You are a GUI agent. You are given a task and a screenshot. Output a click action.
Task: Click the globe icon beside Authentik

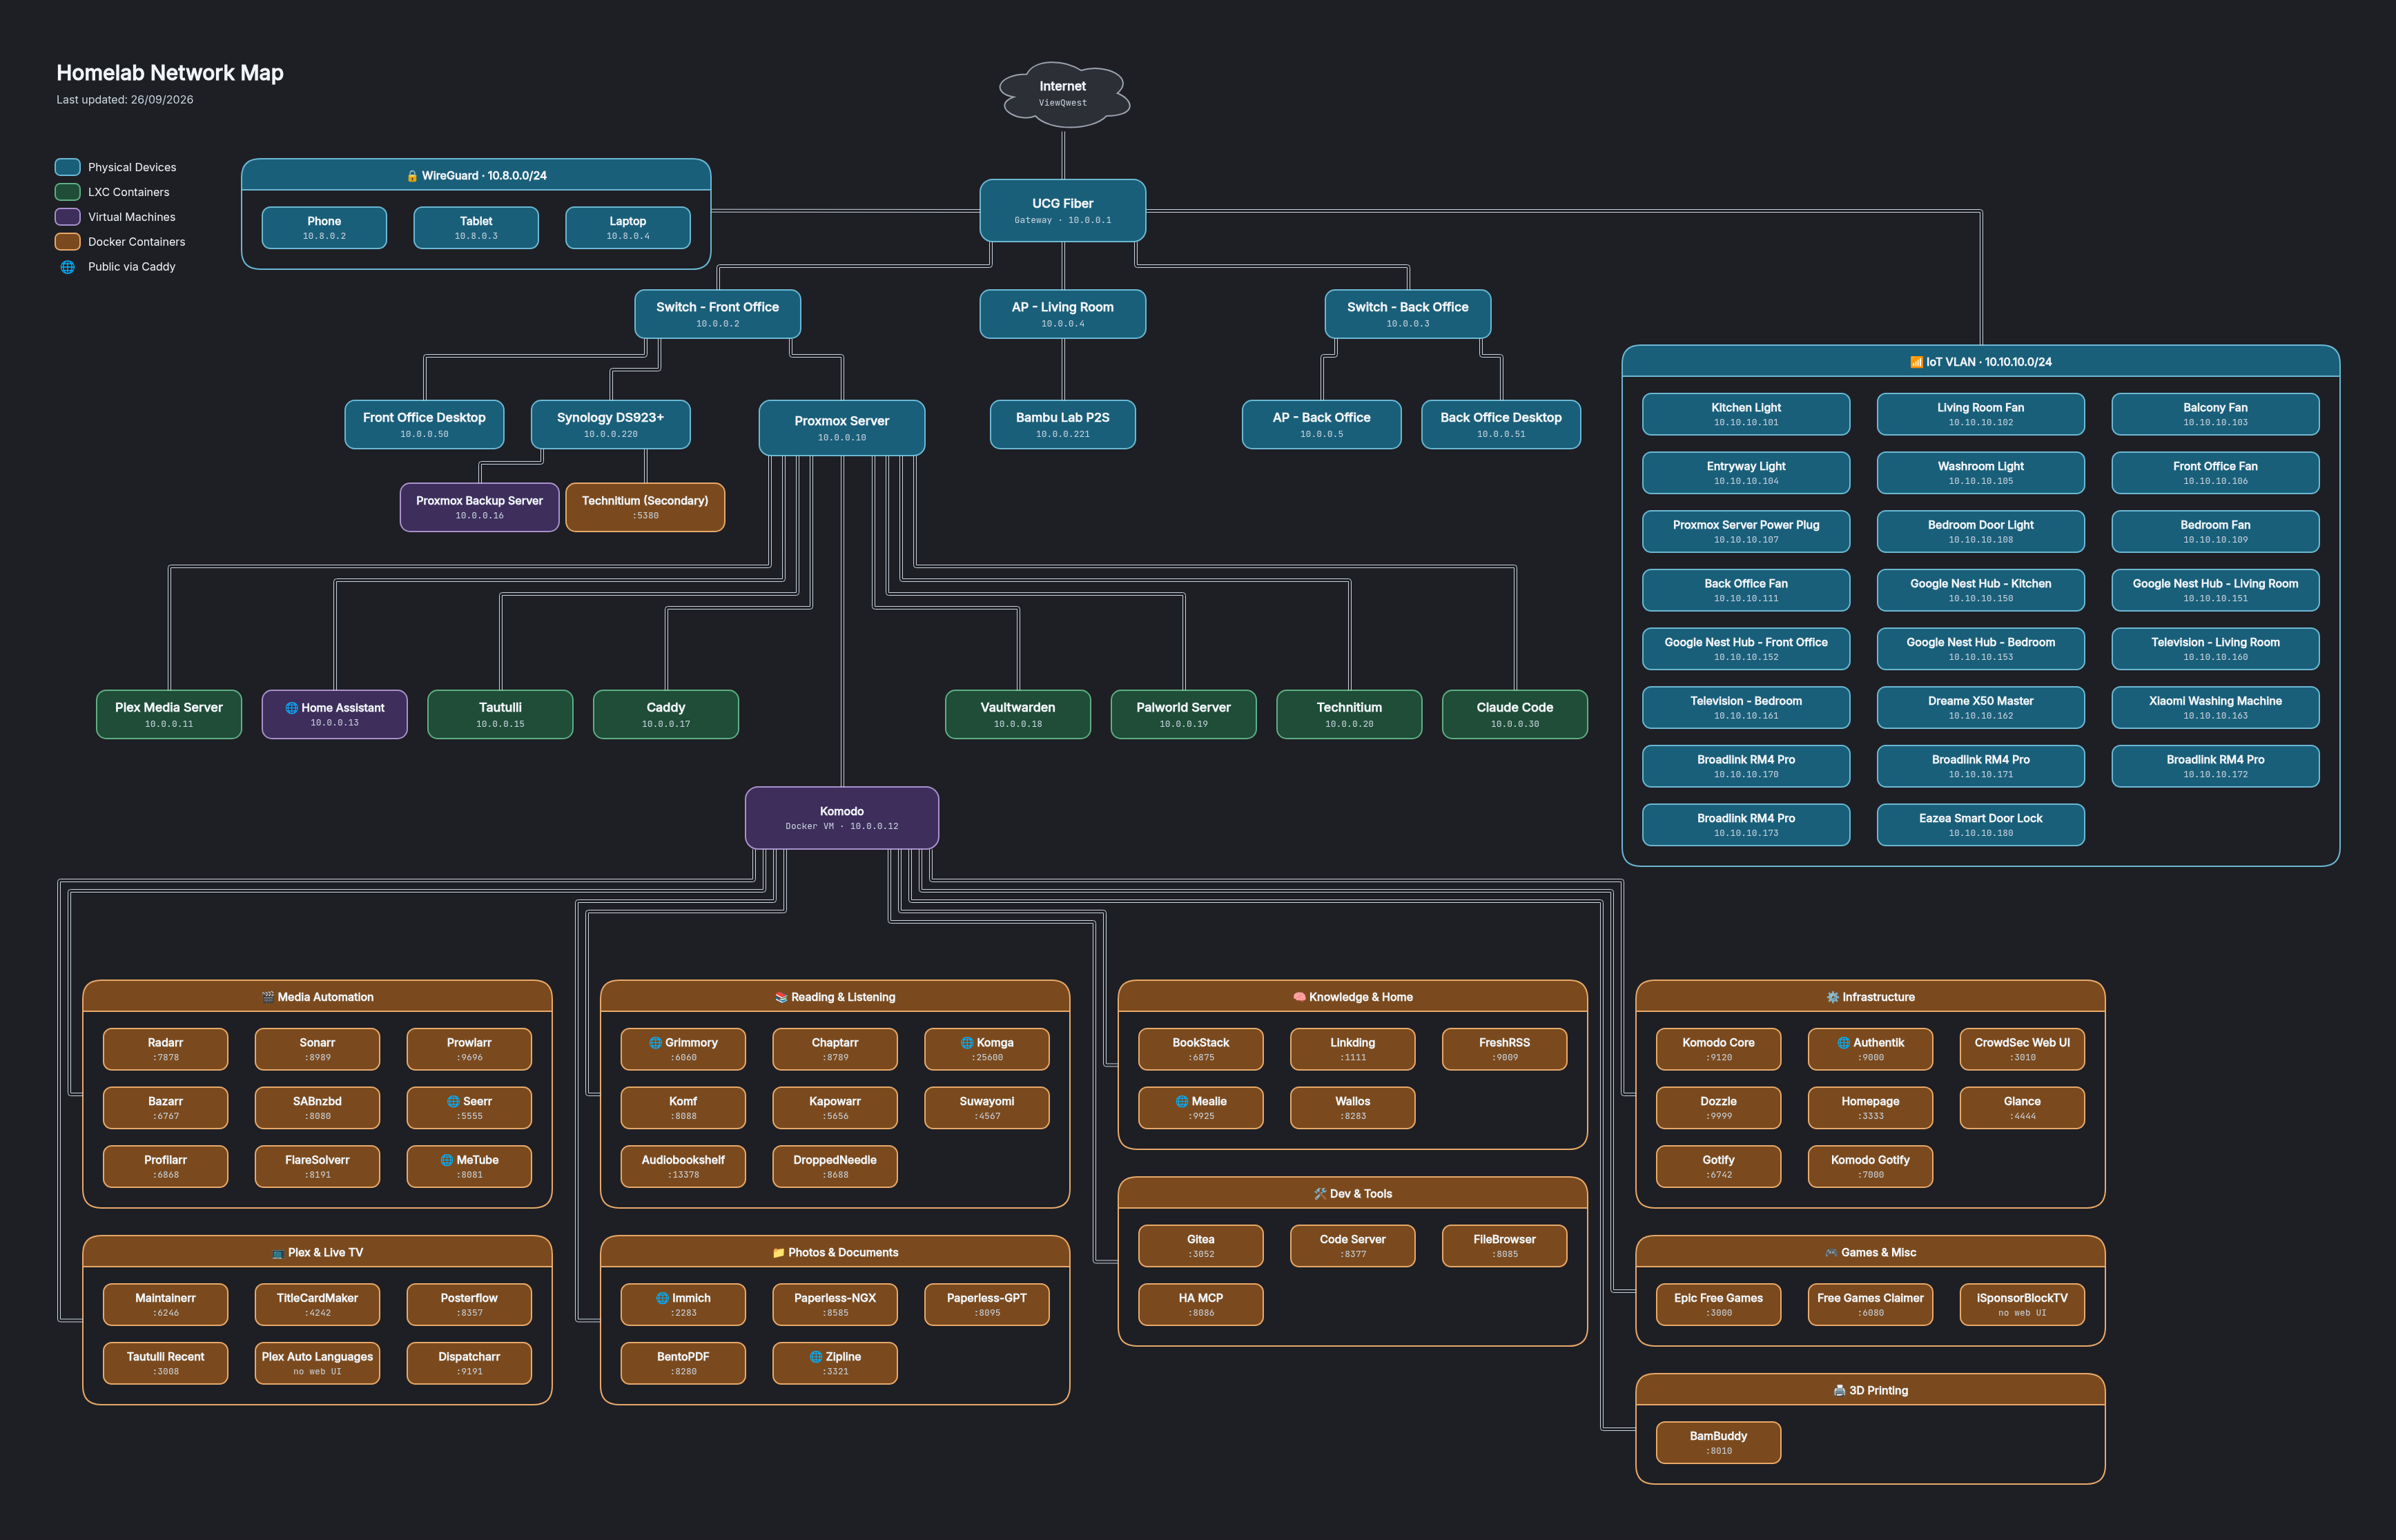coord(1843,1043)
